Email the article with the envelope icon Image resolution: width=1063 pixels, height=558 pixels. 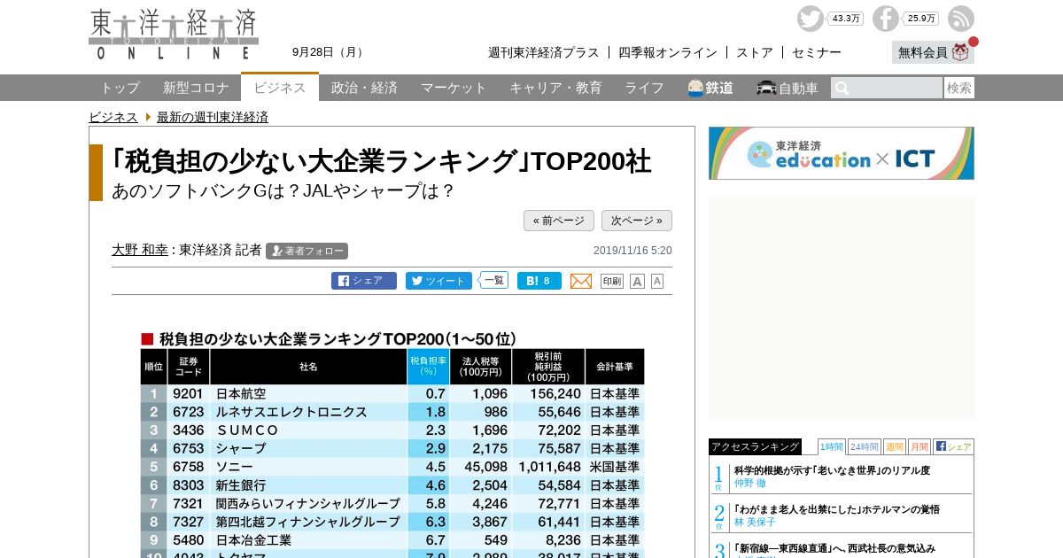tap(581, 281)
